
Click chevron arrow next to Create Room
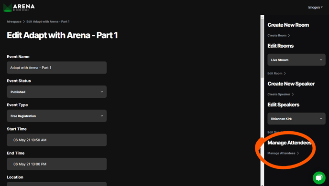click(289, 35)
